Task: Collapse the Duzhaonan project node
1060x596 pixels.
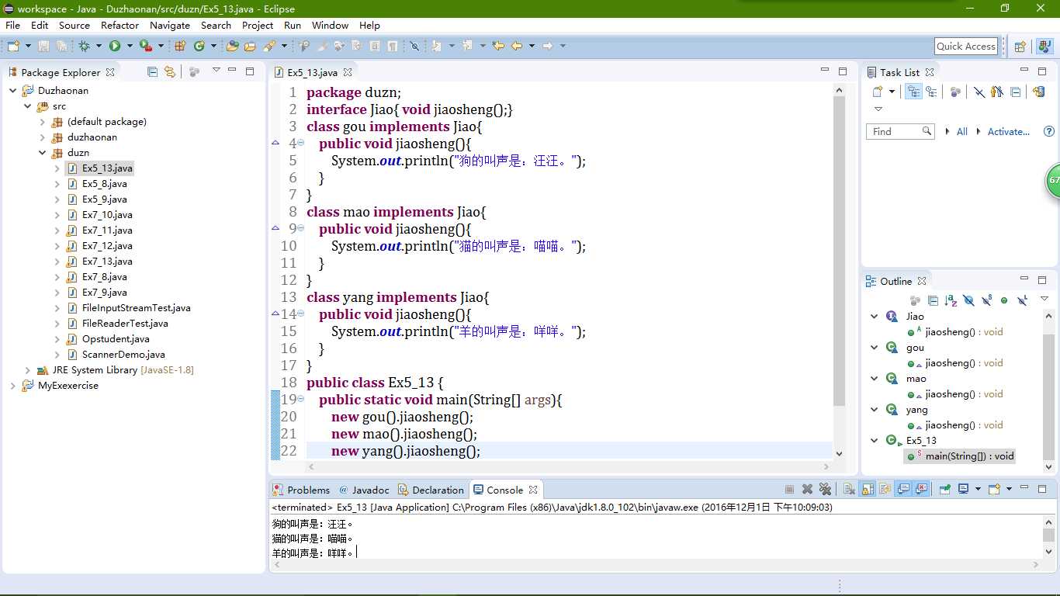Action: (13, 91)
